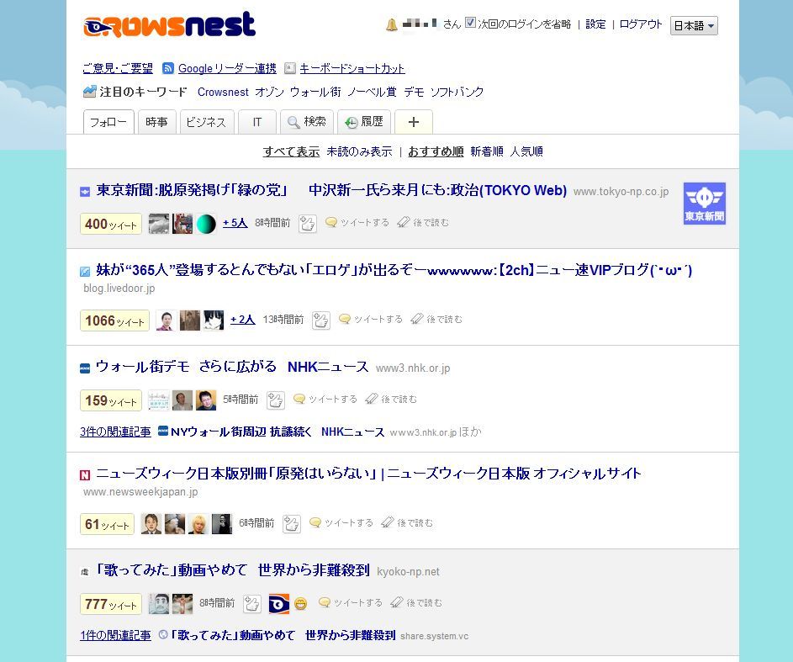Open the 日本語 language dropdown
Image resolution: width=793 pixels, height=662 pixels.
pos(694,26)
